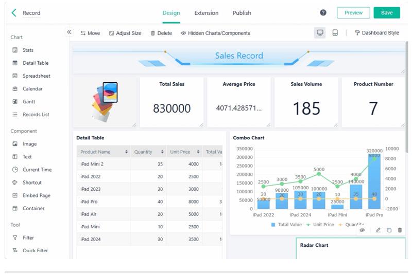Click the back arrow beside Record
Image resolution: width=412 pixels, height=274 pixels.
point(14,12)
